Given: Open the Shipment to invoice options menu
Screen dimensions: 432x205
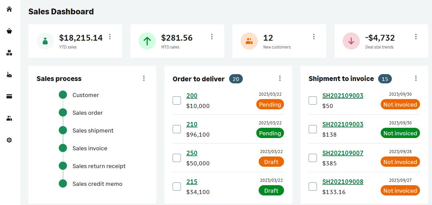Looking at the screenshot, I should tap(416, 79).
